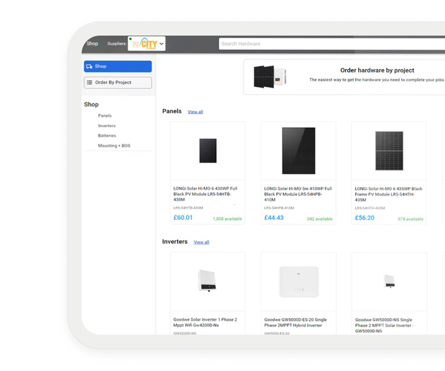Click the Panels section heading
Image resolution: width=445 pixels, height=371 pixels.
coord(172,111)
